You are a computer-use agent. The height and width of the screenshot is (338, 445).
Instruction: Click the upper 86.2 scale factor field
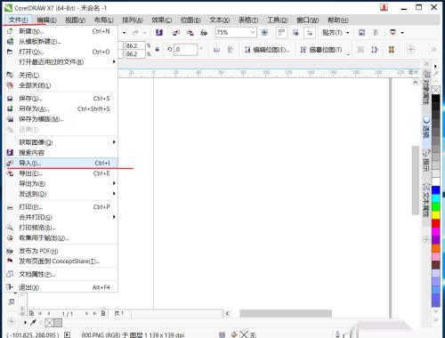(134, 45)
